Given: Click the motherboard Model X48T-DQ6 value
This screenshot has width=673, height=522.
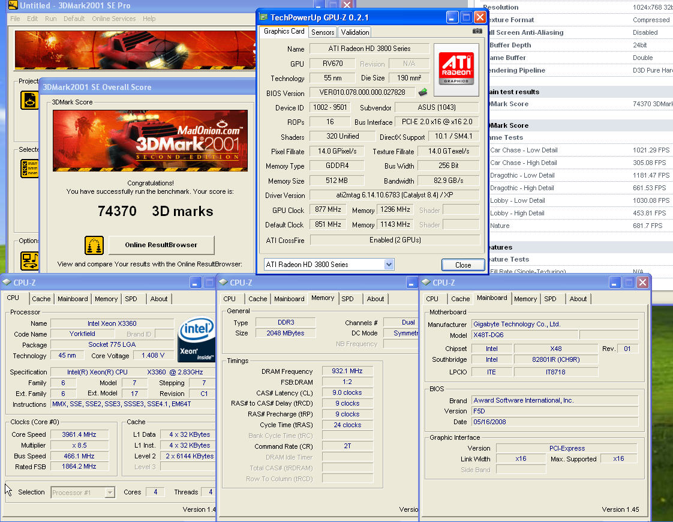Looking at the screenshot, I should pos(524,335).
